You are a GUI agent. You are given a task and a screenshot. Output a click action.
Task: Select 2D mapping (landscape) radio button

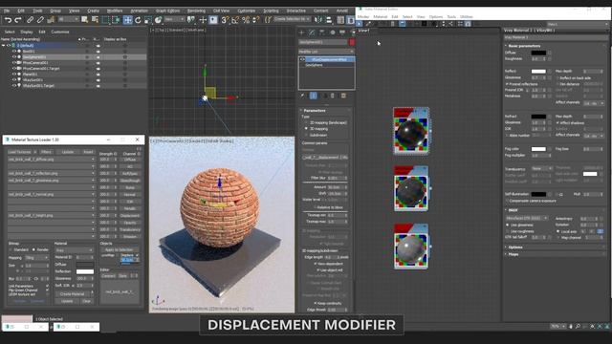tap(306, 122)
